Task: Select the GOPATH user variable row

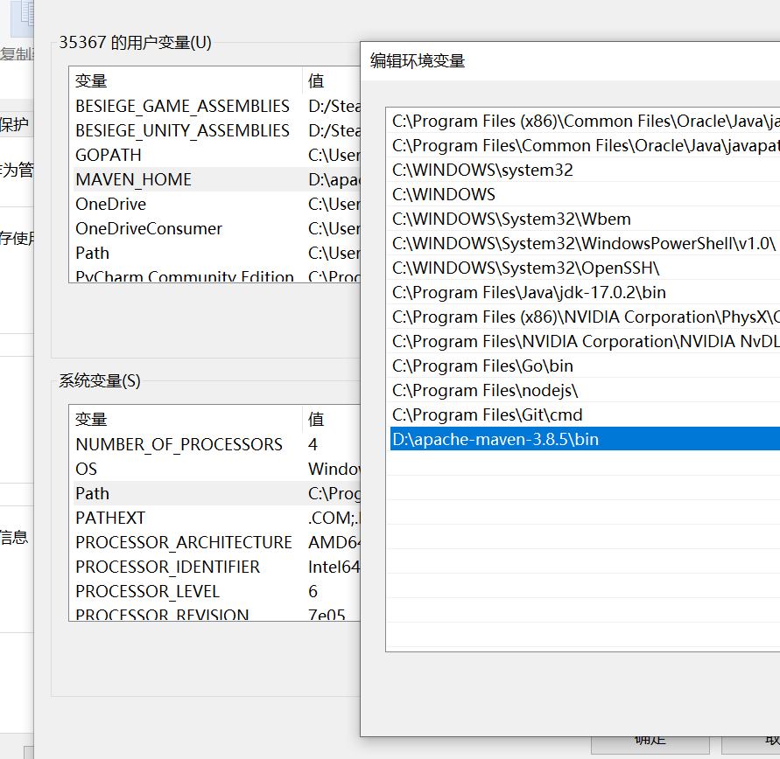Action: (x=109, y=155)
